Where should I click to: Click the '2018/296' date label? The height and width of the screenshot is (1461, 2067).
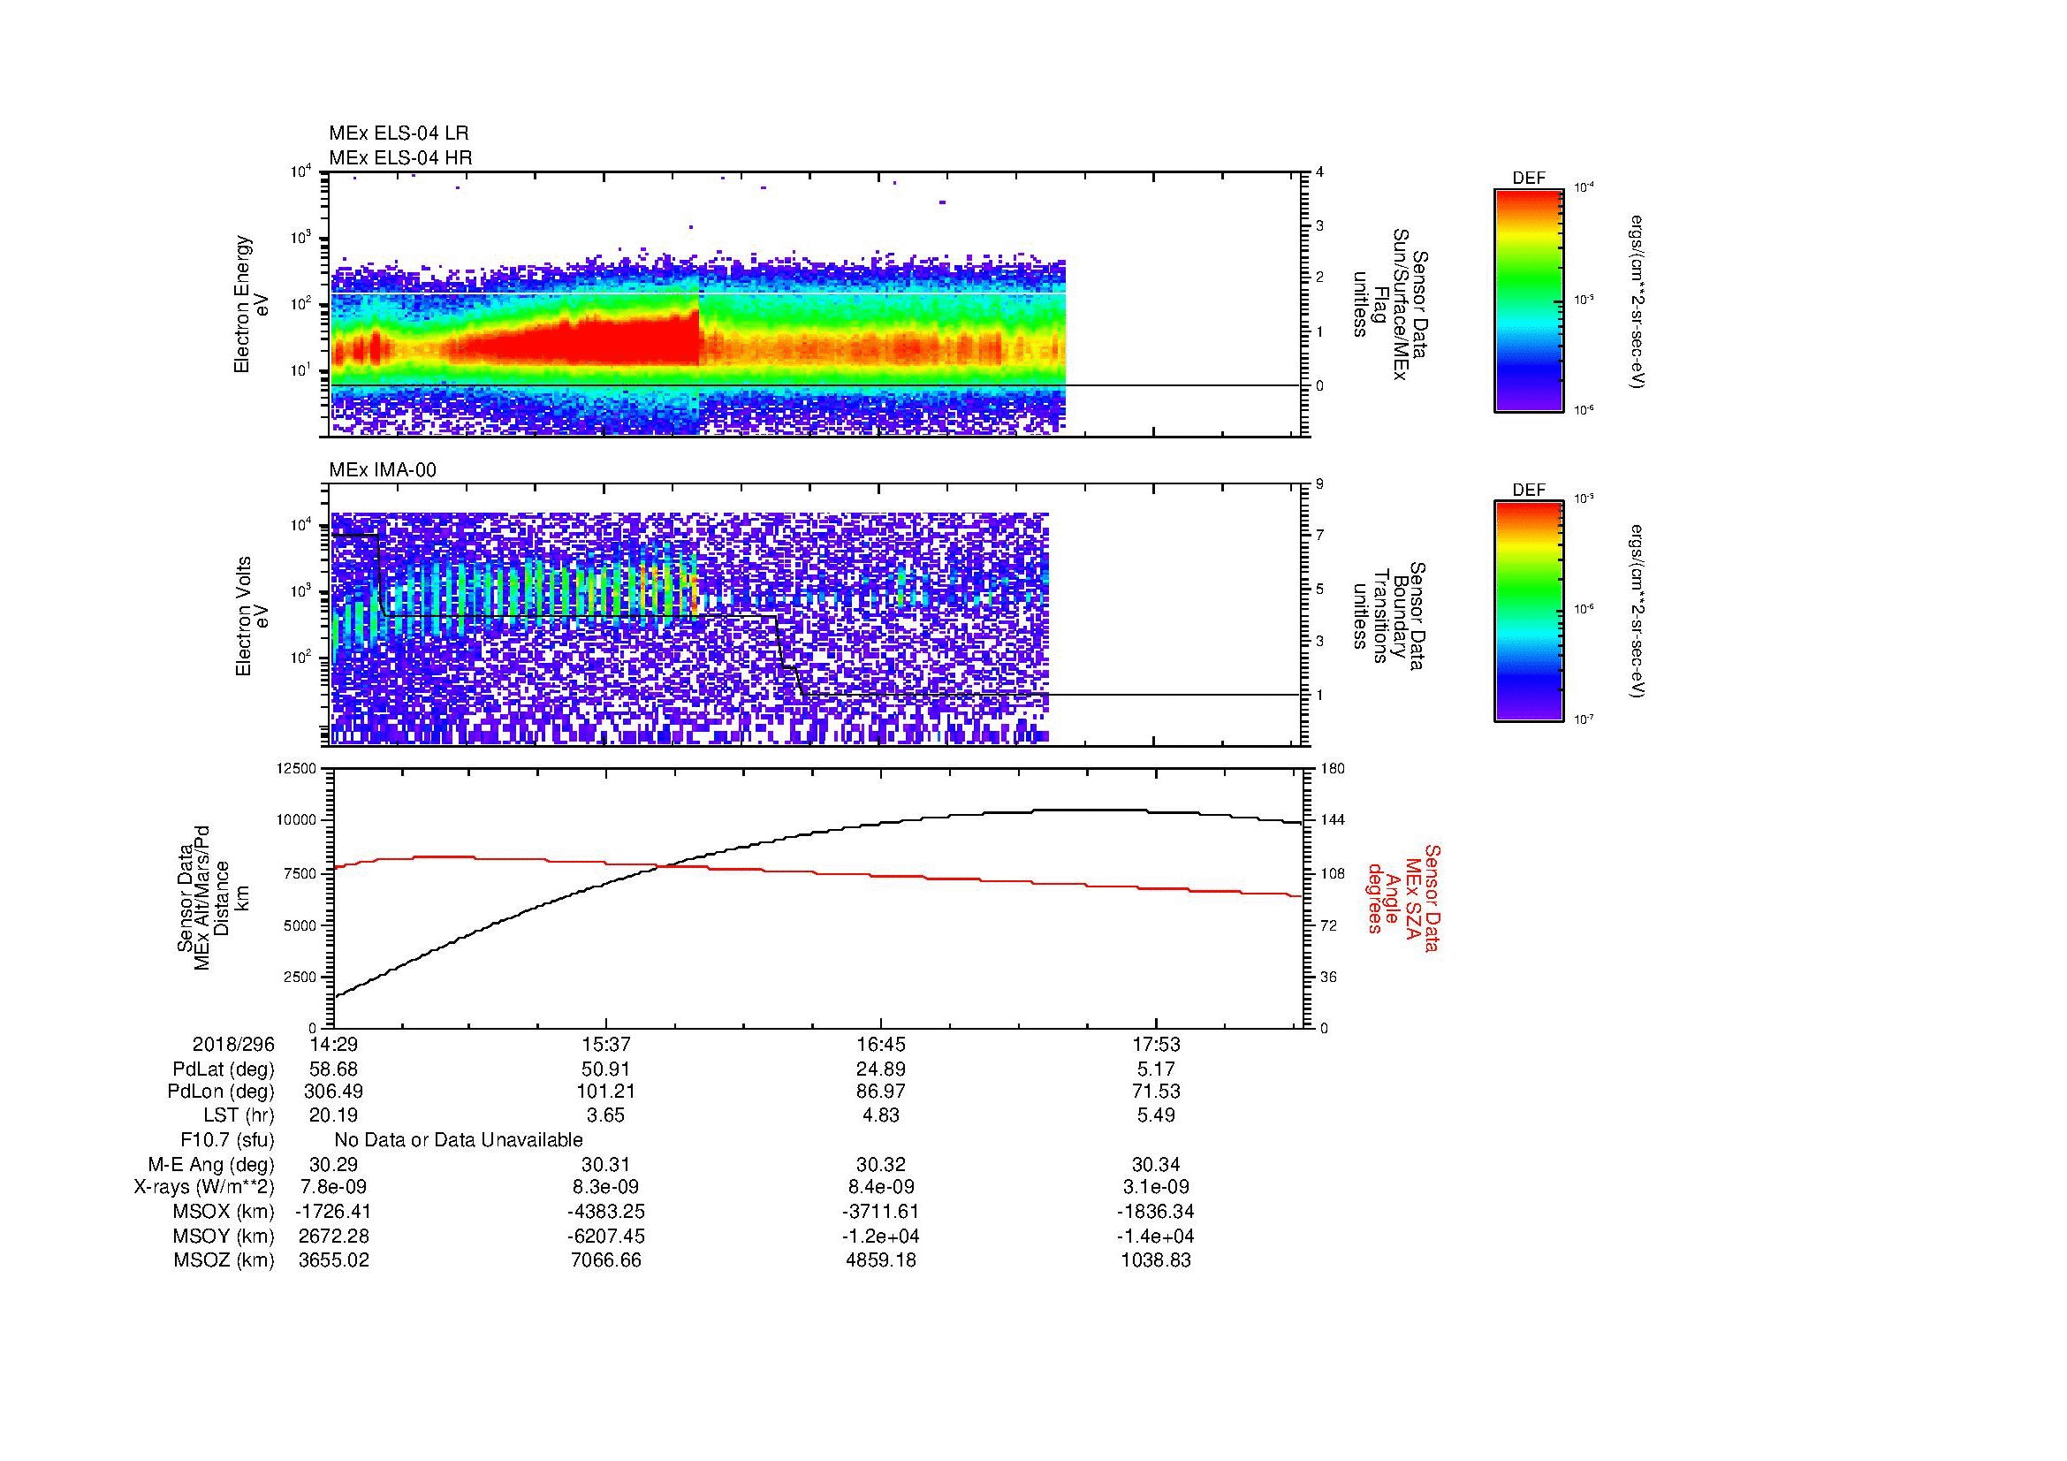point(233,1044)
